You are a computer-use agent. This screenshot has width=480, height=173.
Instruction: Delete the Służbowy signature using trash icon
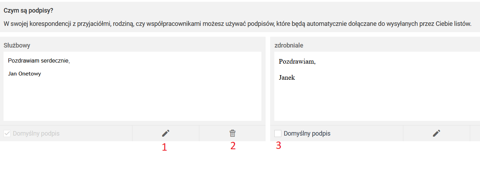[233, 133]
